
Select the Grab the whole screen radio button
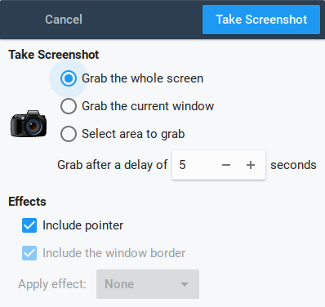tap(69, 78)
